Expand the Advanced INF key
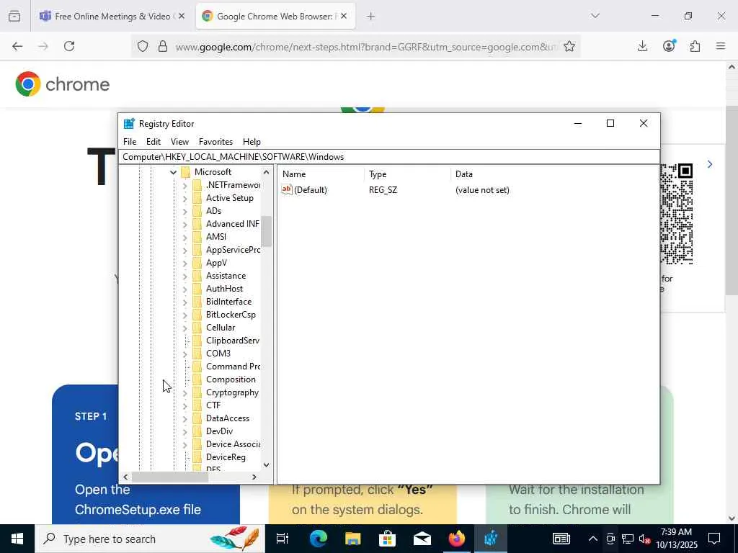 pyautogui.click(x=184, y=225)
